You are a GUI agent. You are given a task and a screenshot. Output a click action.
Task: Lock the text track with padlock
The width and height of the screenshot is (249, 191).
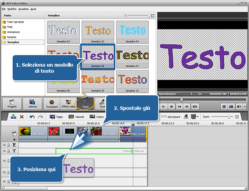coord(9,151)
